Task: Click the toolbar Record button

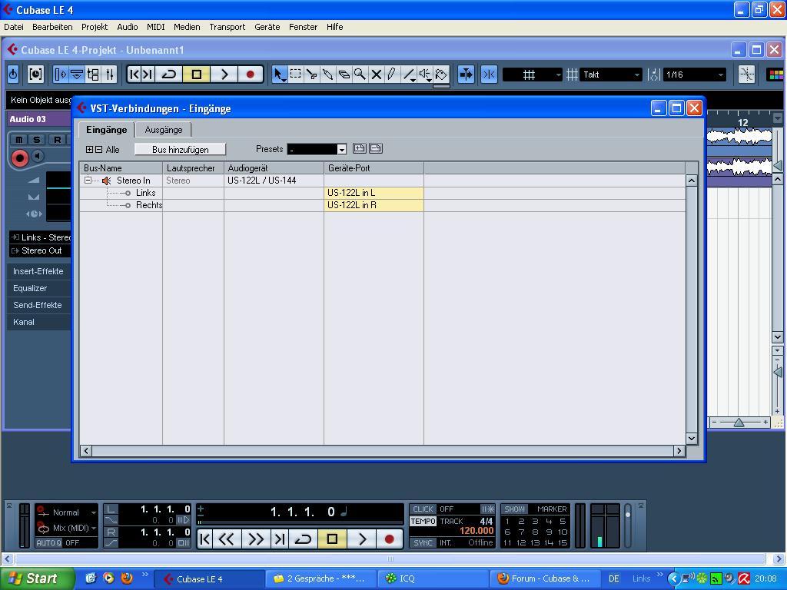Action: coord(250,75)
